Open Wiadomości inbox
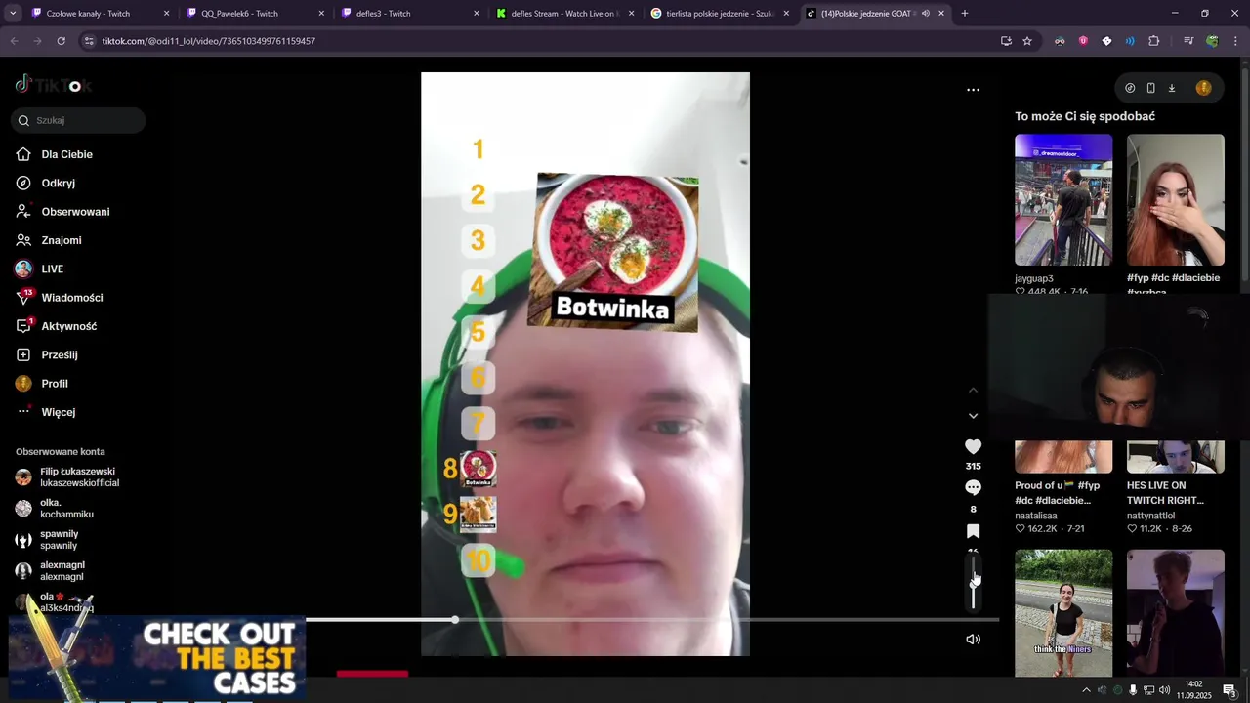 (60, 298)
